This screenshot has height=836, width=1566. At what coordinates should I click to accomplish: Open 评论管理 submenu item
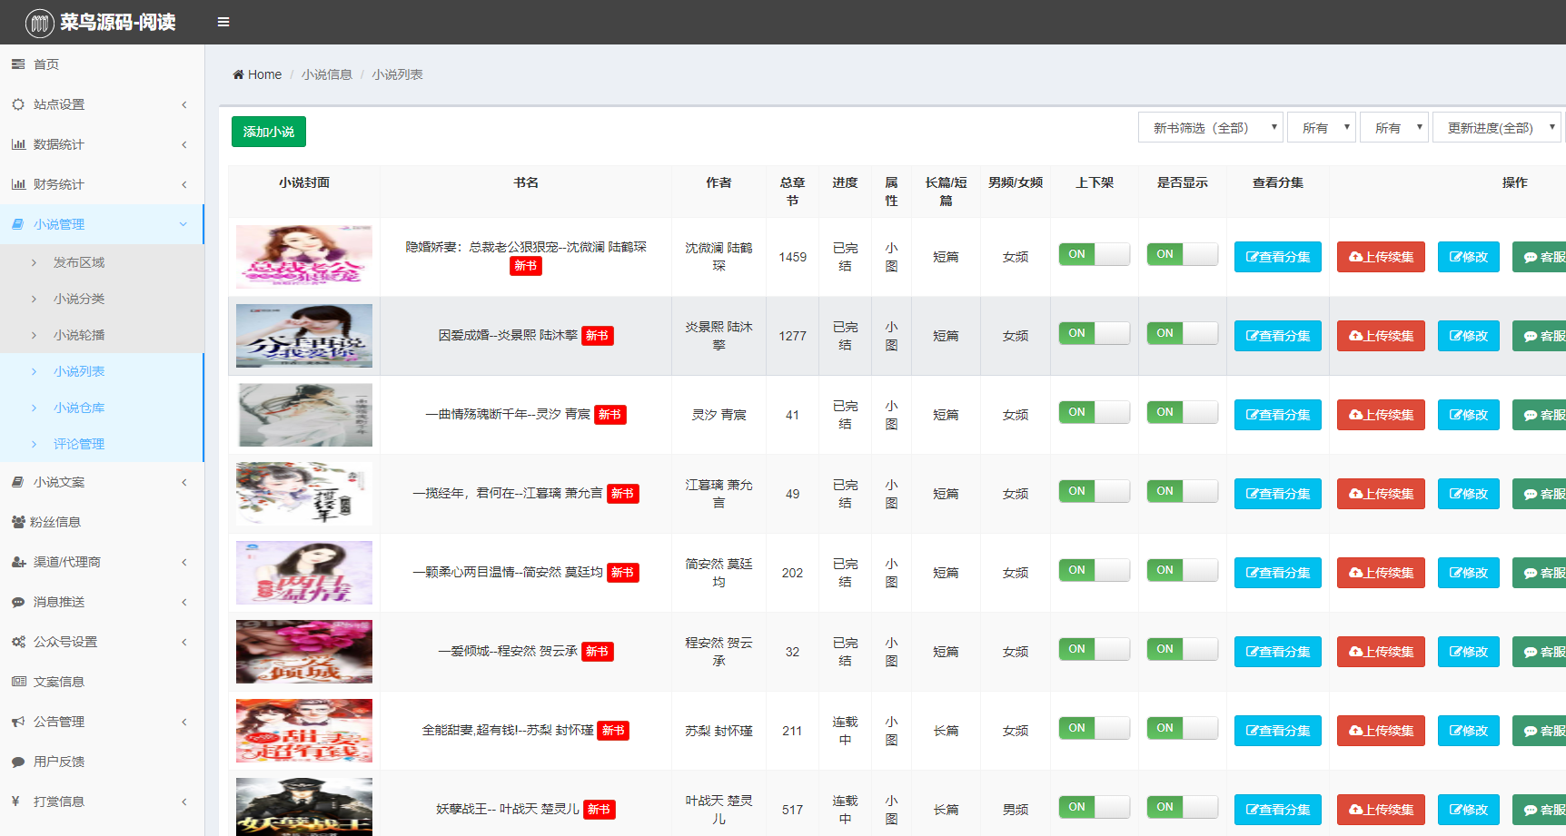click(x=79, y=444)
